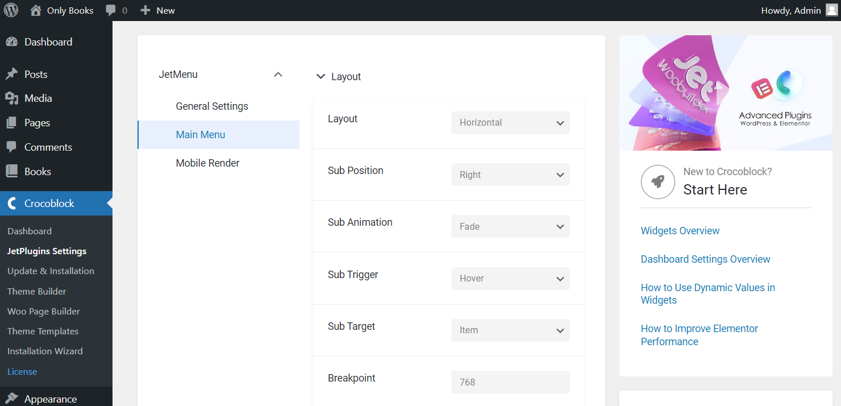
Task: Click the JetMenu heading text
Action: [178, 74]
